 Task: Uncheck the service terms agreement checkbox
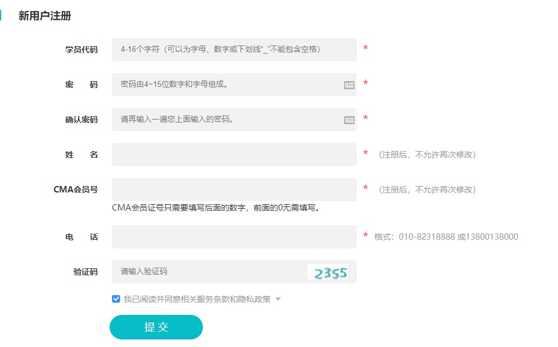[x=116, y=299]
